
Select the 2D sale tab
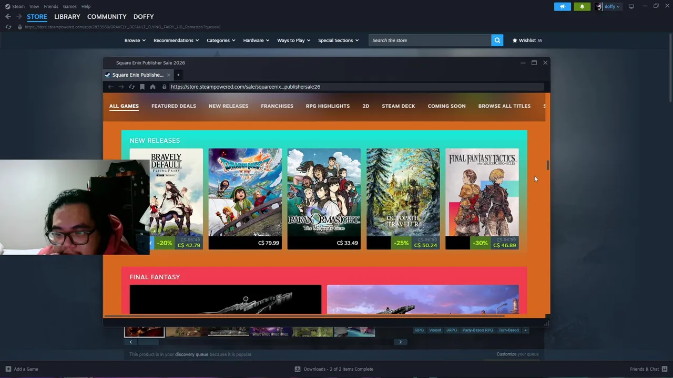pyautogui.click(x=365, y=106)
